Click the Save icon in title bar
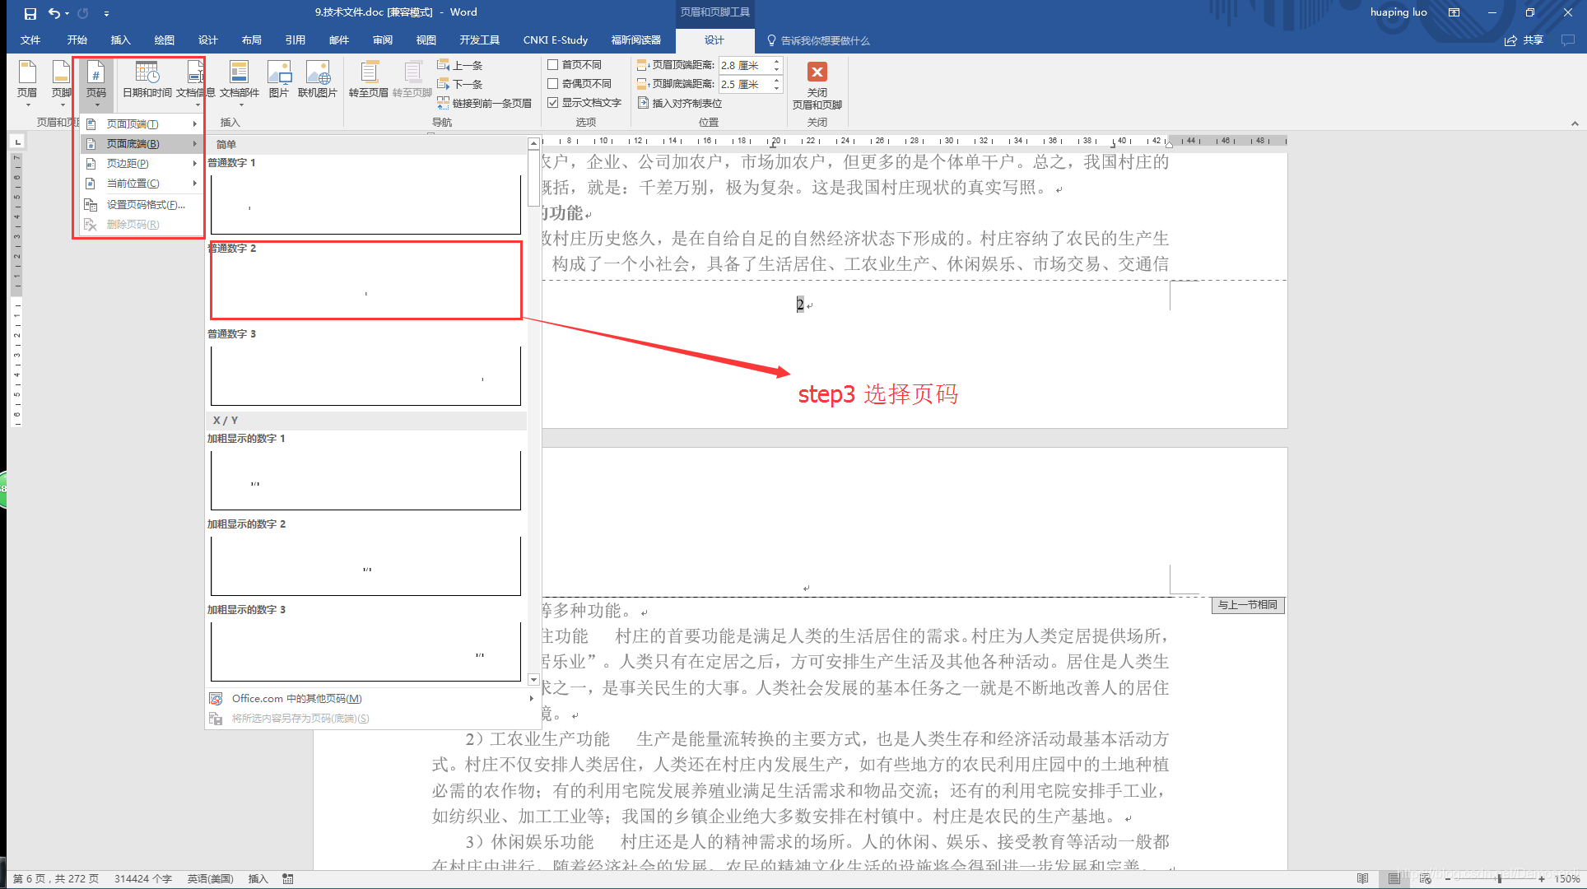 click(30, 13)
